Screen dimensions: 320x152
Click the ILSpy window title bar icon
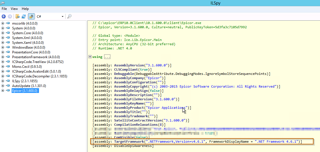click(3, 3)
